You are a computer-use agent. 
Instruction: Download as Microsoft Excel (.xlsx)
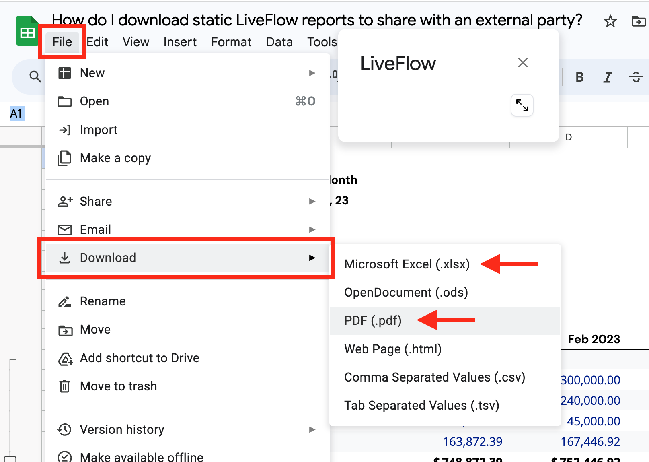point(445,264)
